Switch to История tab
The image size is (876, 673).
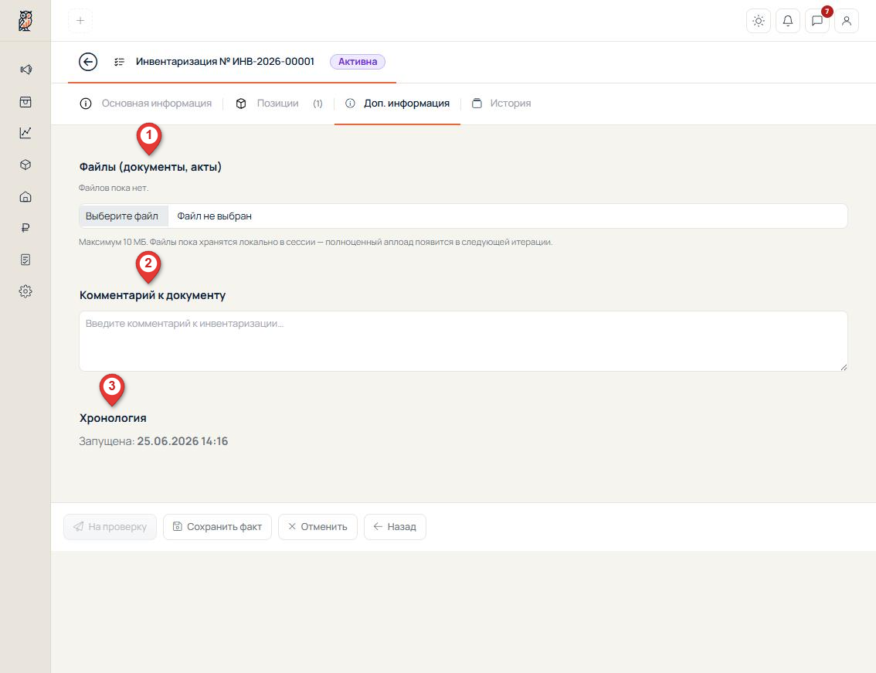(x=501, y=104)
